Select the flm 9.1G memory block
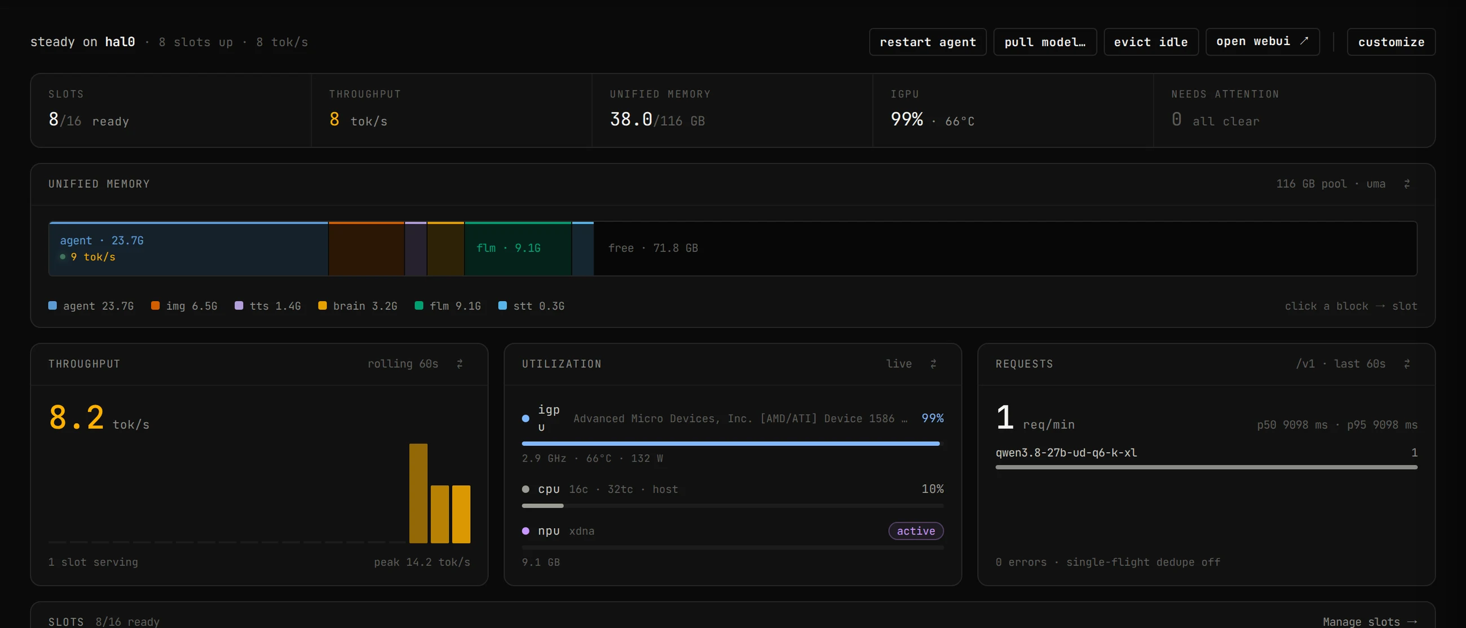The height and width of the screenshot is (628, 1466). click(x=518, y=249)
